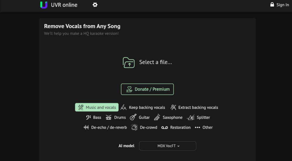This screenshot has width=292, height=161.
Task: Switch to Keep backing vocals mode
Action: (143, 107)
